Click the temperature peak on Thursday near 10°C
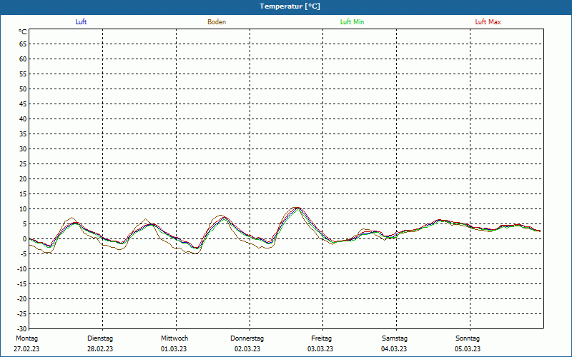Viewport: 572px width, 357px height. click(298, 208)
